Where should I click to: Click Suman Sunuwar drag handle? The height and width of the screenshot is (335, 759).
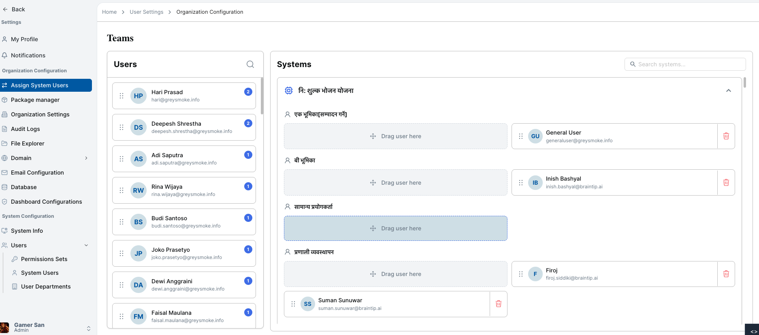pos(293,304)
